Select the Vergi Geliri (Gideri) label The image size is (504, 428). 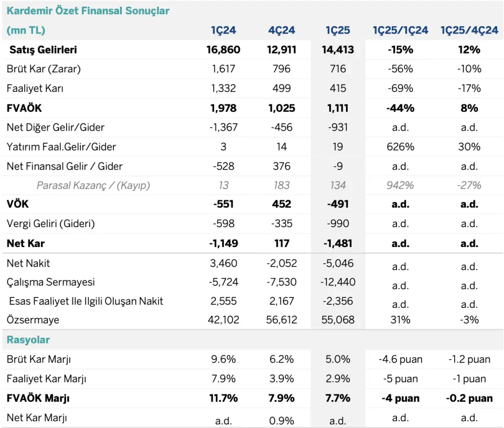click(51, 223)
